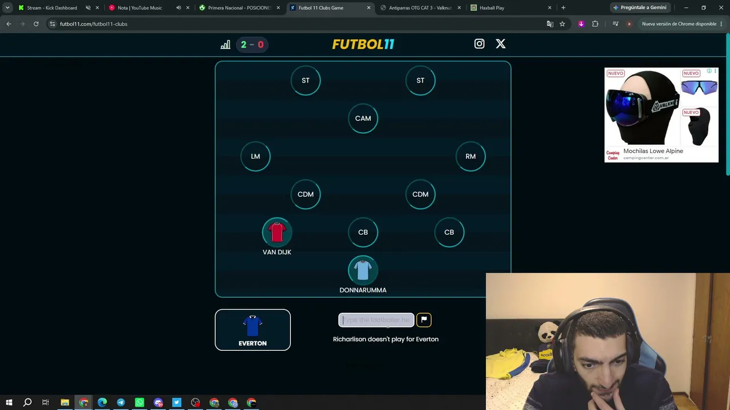
Task: Open Windows taskbar search
Action: (27, 403)
